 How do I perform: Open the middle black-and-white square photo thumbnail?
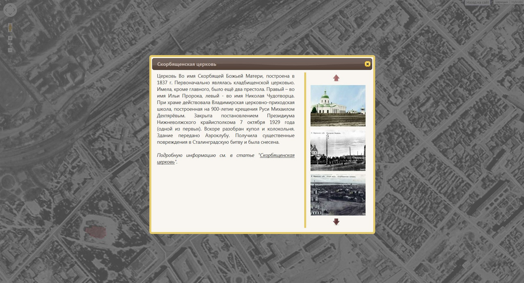(338, 150)
